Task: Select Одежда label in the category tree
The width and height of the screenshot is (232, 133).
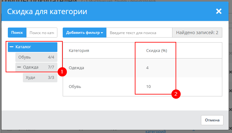Action: point(31,67)
